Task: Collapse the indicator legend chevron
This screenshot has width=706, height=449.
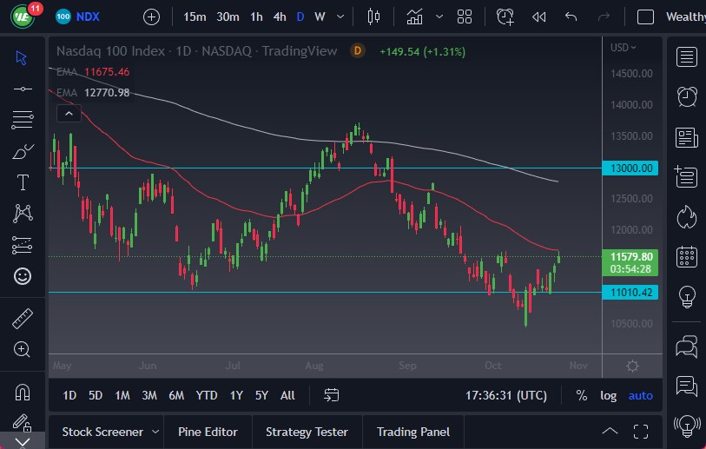Action: (x=69, y=114)
